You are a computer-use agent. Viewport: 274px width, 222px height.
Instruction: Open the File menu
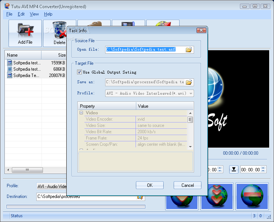click(x=9, y=14)
